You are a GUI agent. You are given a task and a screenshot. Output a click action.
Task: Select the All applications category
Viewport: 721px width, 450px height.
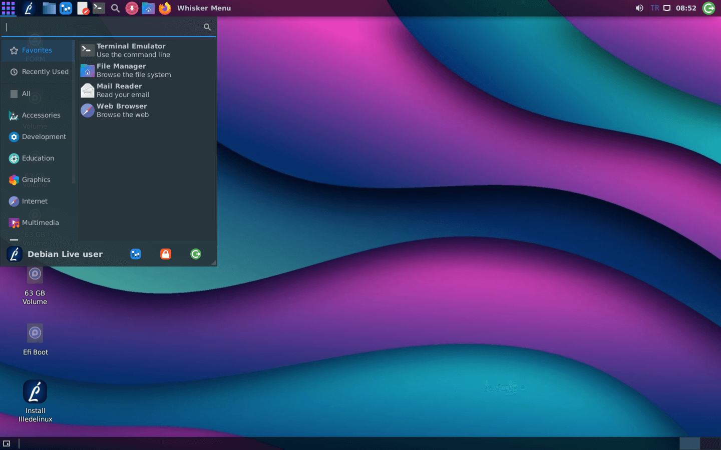38,93
